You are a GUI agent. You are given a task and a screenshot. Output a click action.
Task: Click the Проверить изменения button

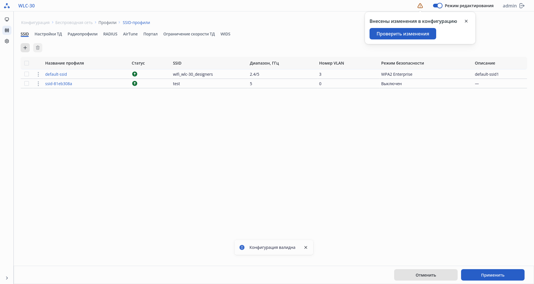[402, 34]
